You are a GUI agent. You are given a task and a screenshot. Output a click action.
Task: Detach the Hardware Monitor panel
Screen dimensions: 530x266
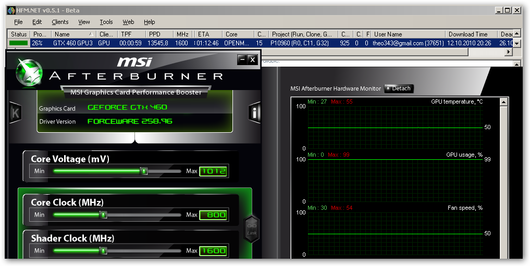pyautogui.click(x=399, y=88)
